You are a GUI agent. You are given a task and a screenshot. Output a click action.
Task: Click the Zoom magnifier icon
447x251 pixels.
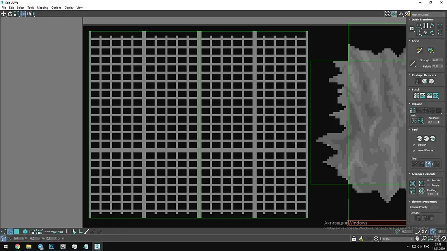point(424,239)
